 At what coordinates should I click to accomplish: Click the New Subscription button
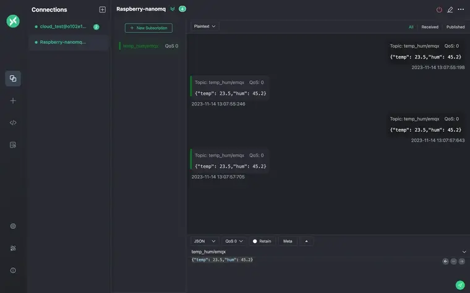[148, 28]
